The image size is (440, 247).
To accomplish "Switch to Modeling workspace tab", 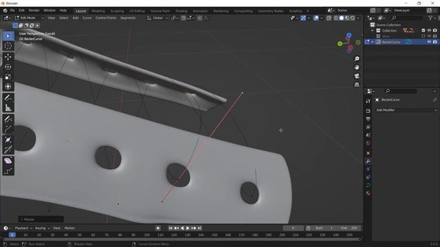I will pyautogui.click(x=98, y=11).
